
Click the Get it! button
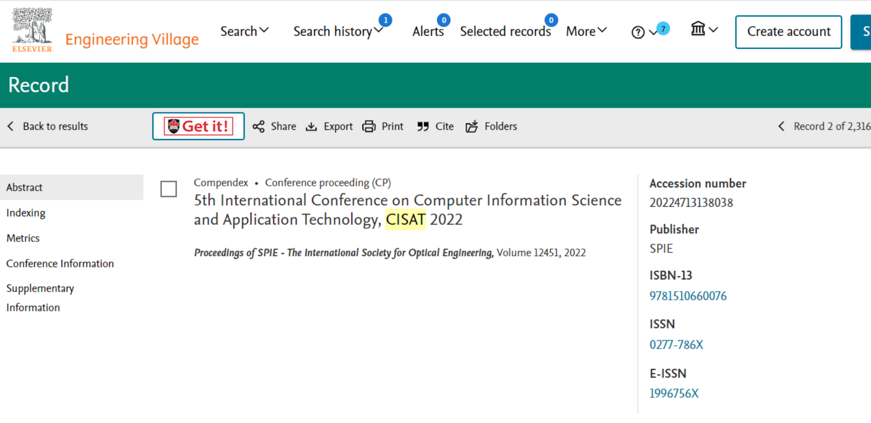point(198,127)
